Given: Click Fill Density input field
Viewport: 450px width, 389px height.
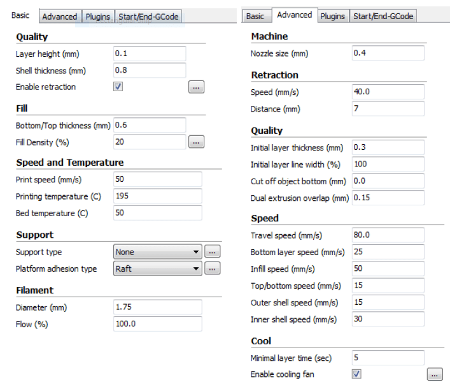Looking at the screenshot, I should click(150, 142).
